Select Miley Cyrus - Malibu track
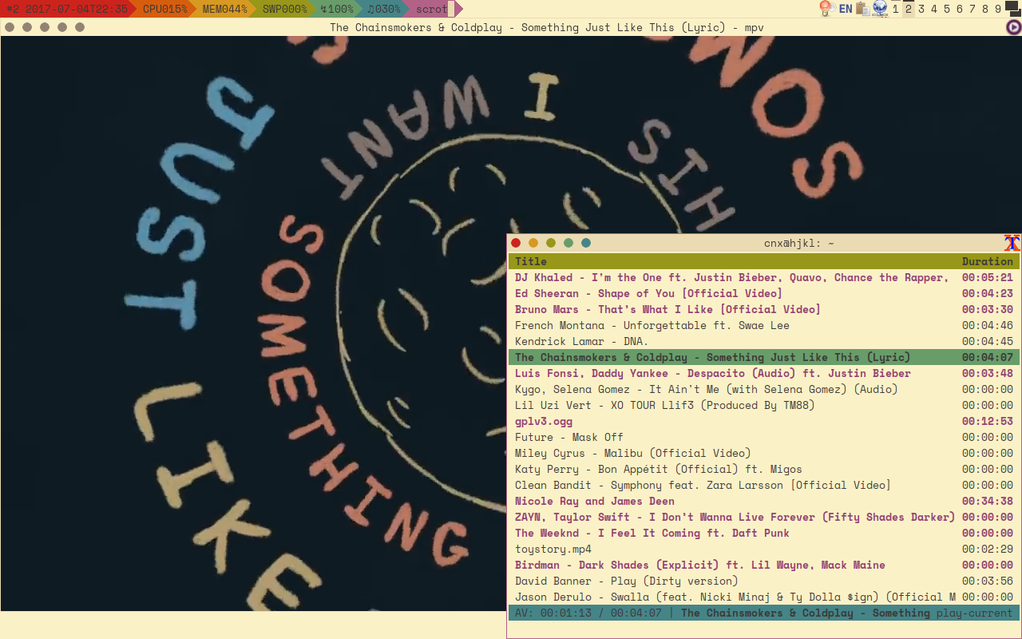This screenshot has width=1022, height=639. (x=764, y=453)
